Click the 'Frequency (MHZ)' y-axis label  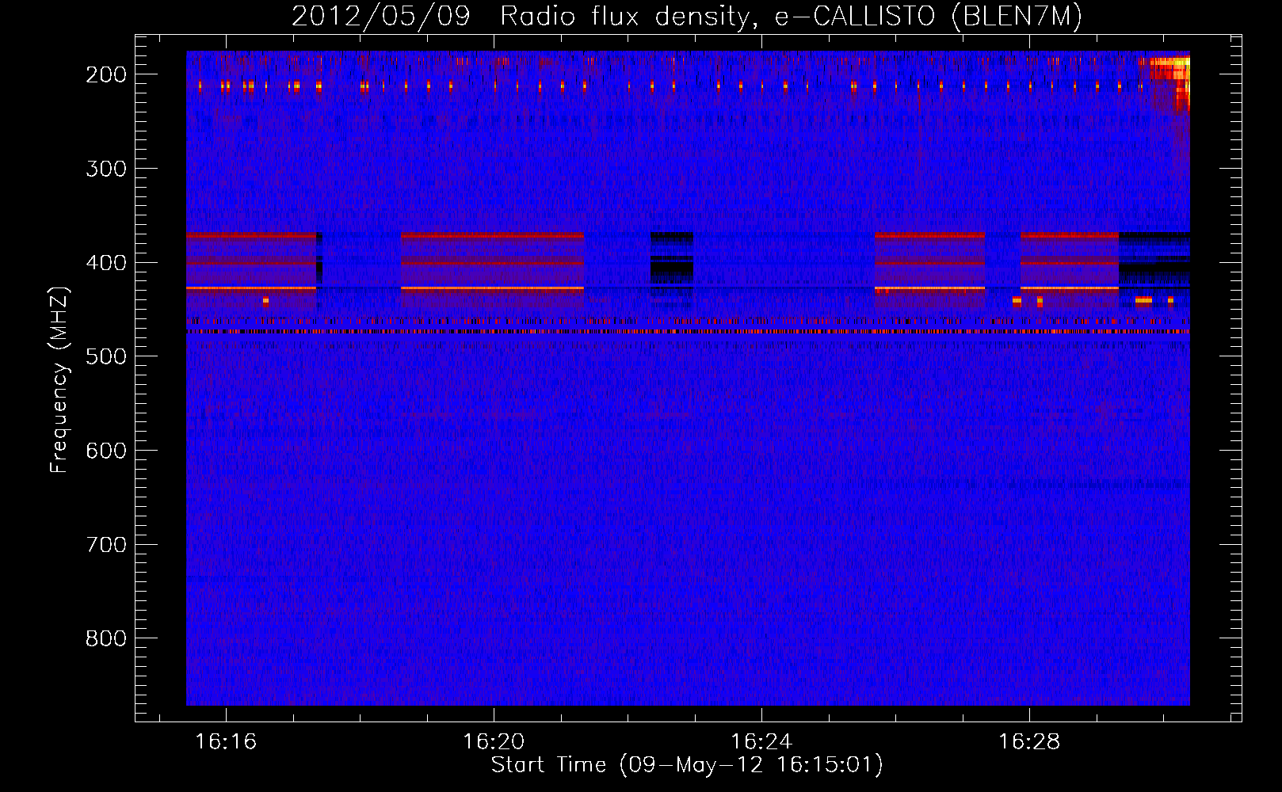pos(59,380)
